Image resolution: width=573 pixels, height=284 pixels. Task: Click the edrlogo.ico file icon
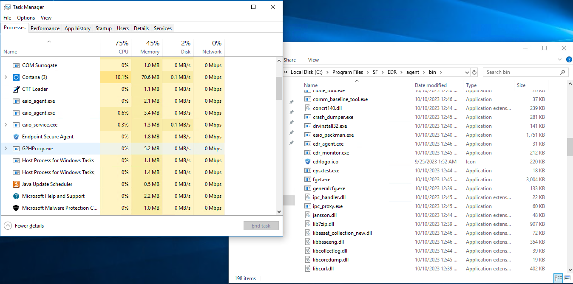tap(308, 162)
